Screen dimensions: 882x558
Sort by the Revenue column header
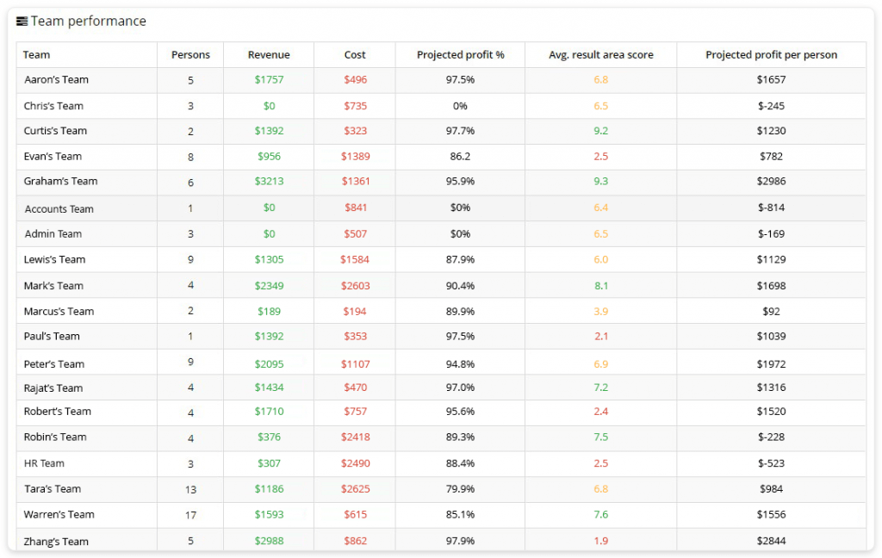pos(269,54)
